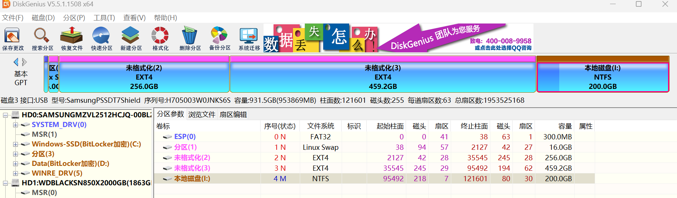Open the 帮助(H) menu

point(166,18)
